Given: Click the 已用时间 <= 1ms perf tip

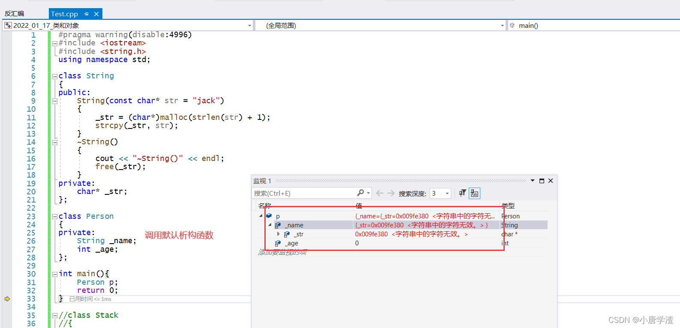Looking at the screenshot, I should [x=90, y=299].
